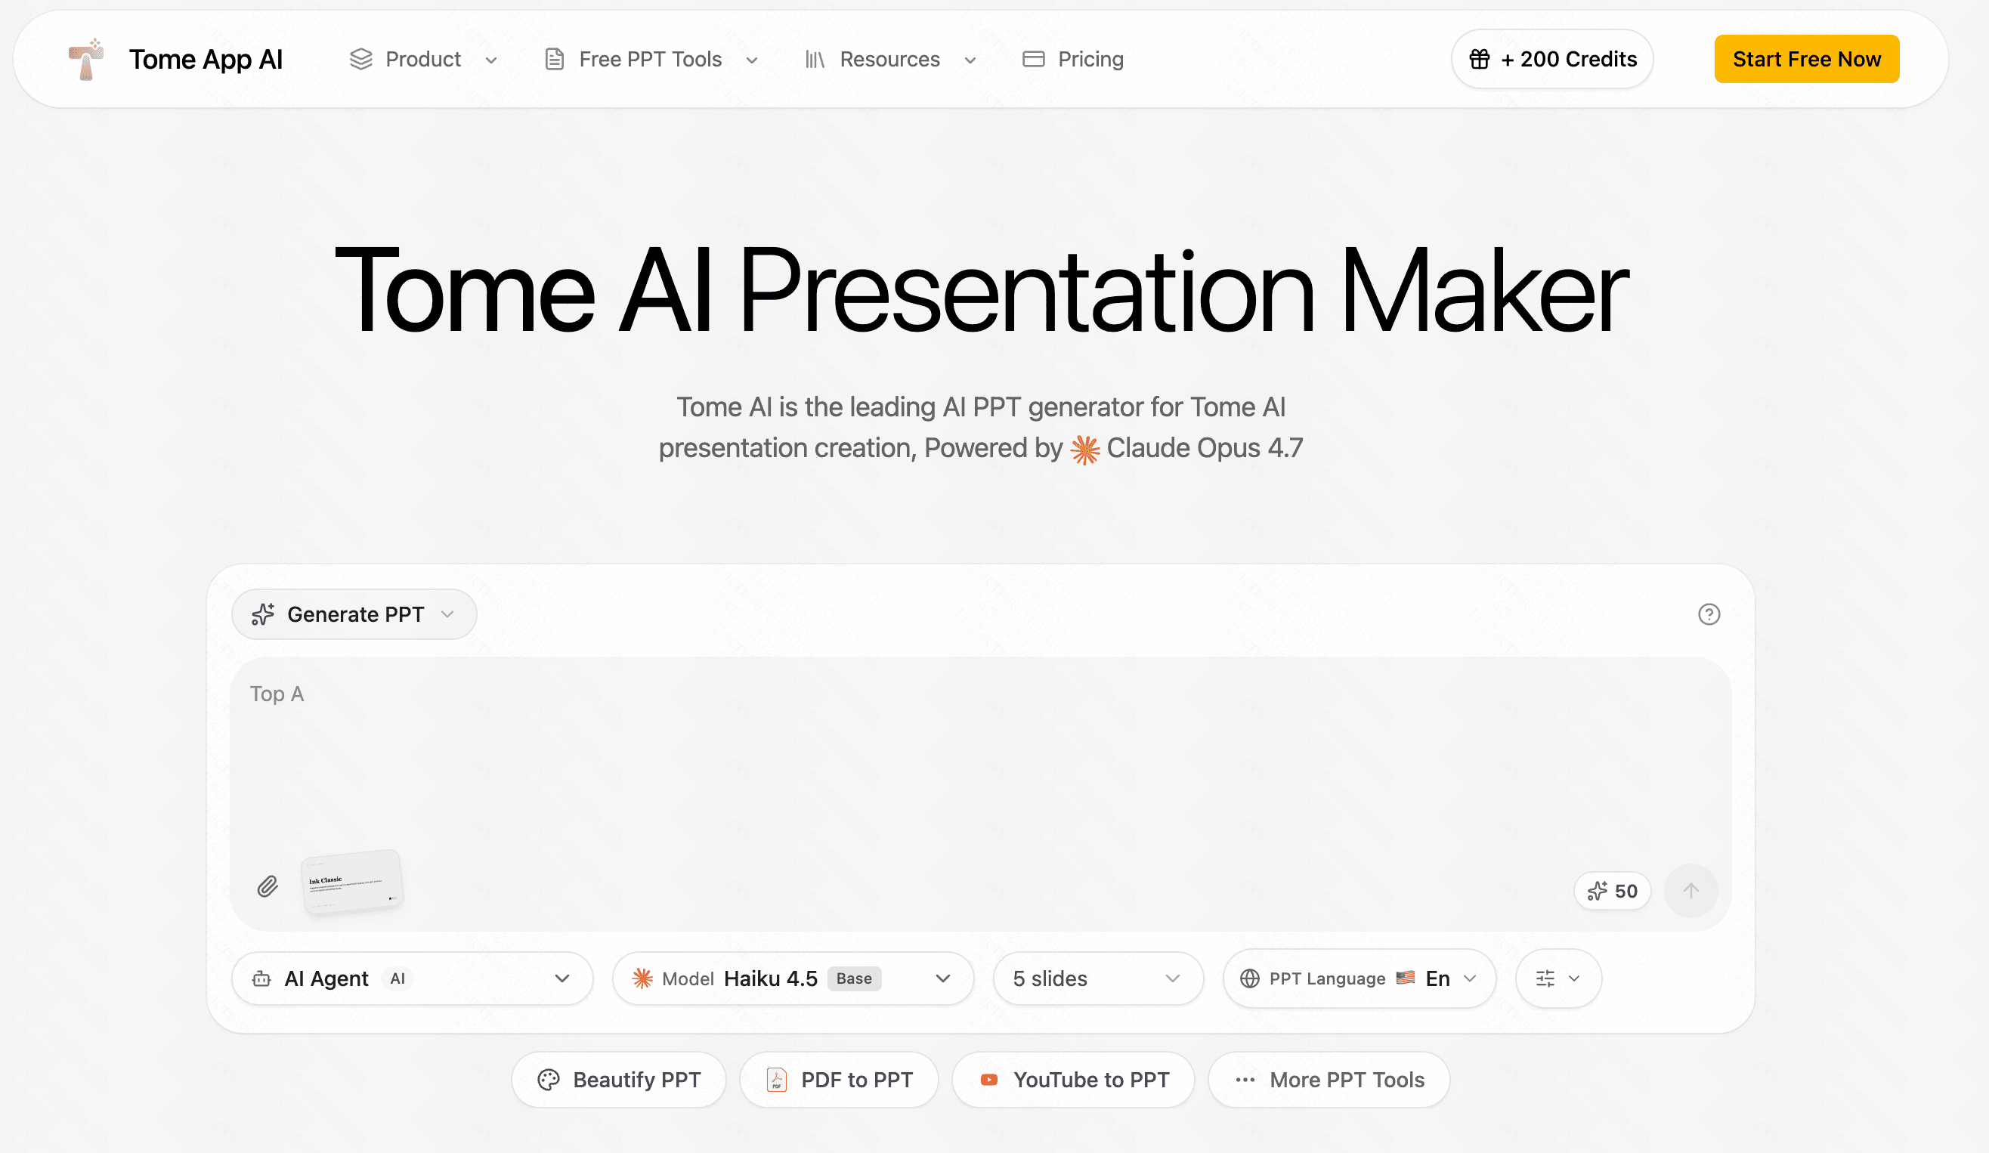Open the Product menu
The height and width of the screenshot is (1153, 1989).
click(x=423, y=59)
